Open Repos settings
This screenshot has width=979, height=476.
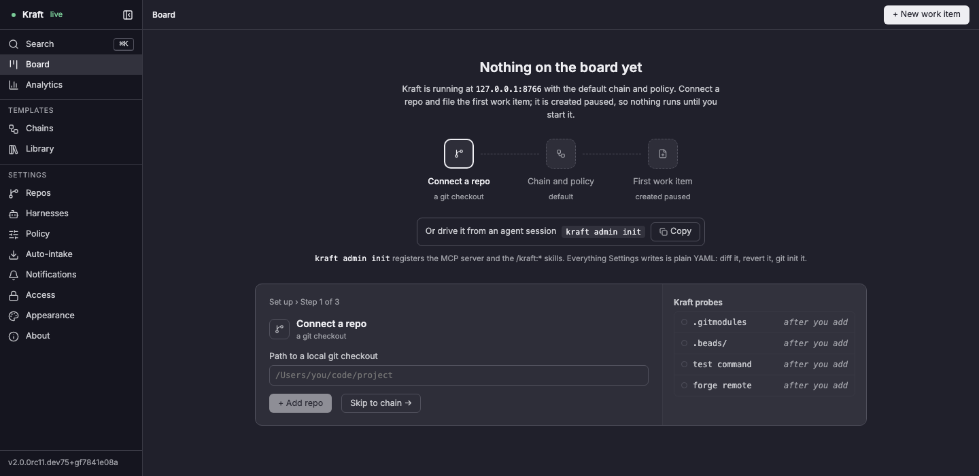(x=71, y=193)
